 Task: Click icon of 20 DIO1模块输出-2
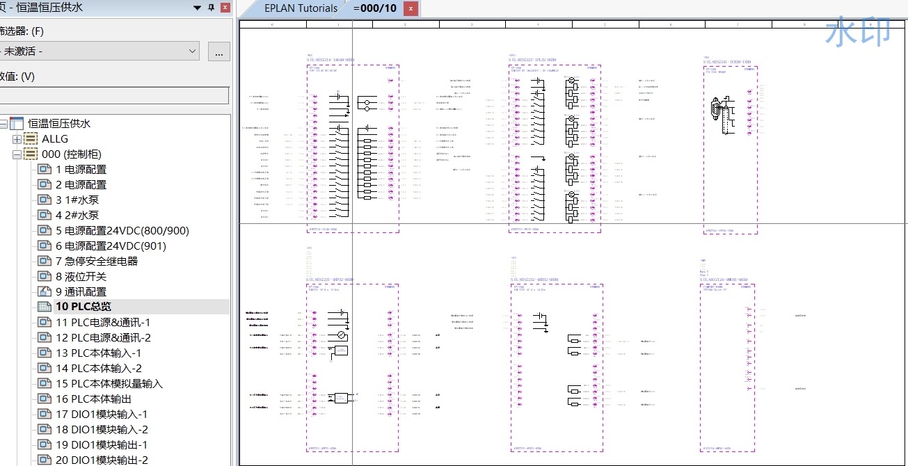[45, 460]
